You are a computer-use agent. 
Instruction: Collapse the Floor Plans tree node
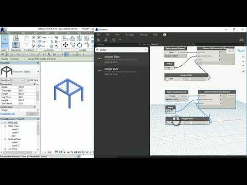pyautogui.click(x=5, y=126)
